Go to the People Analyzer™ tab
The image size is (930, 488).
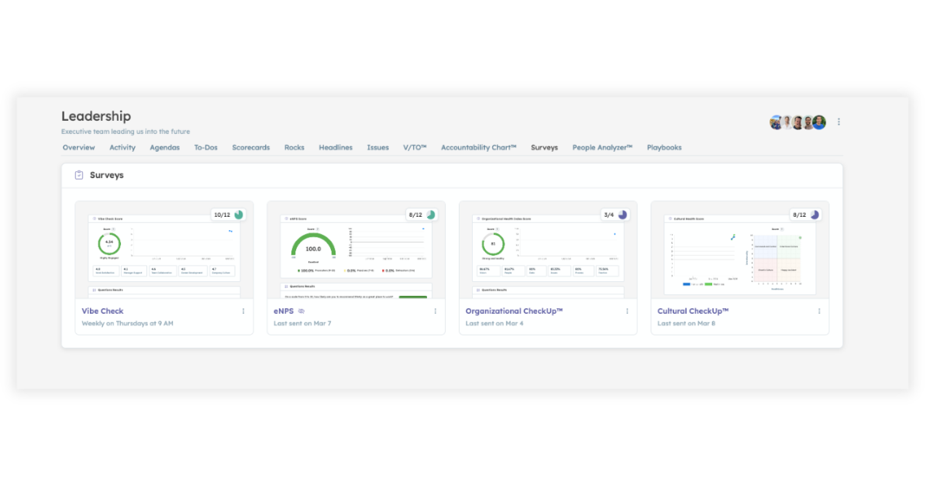coord(603,147)
